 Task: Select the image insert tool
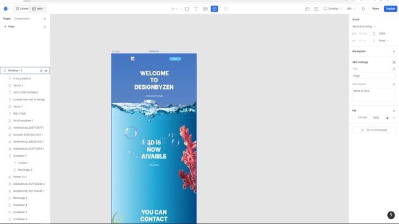pyautogui.click(x=205, y=9)
